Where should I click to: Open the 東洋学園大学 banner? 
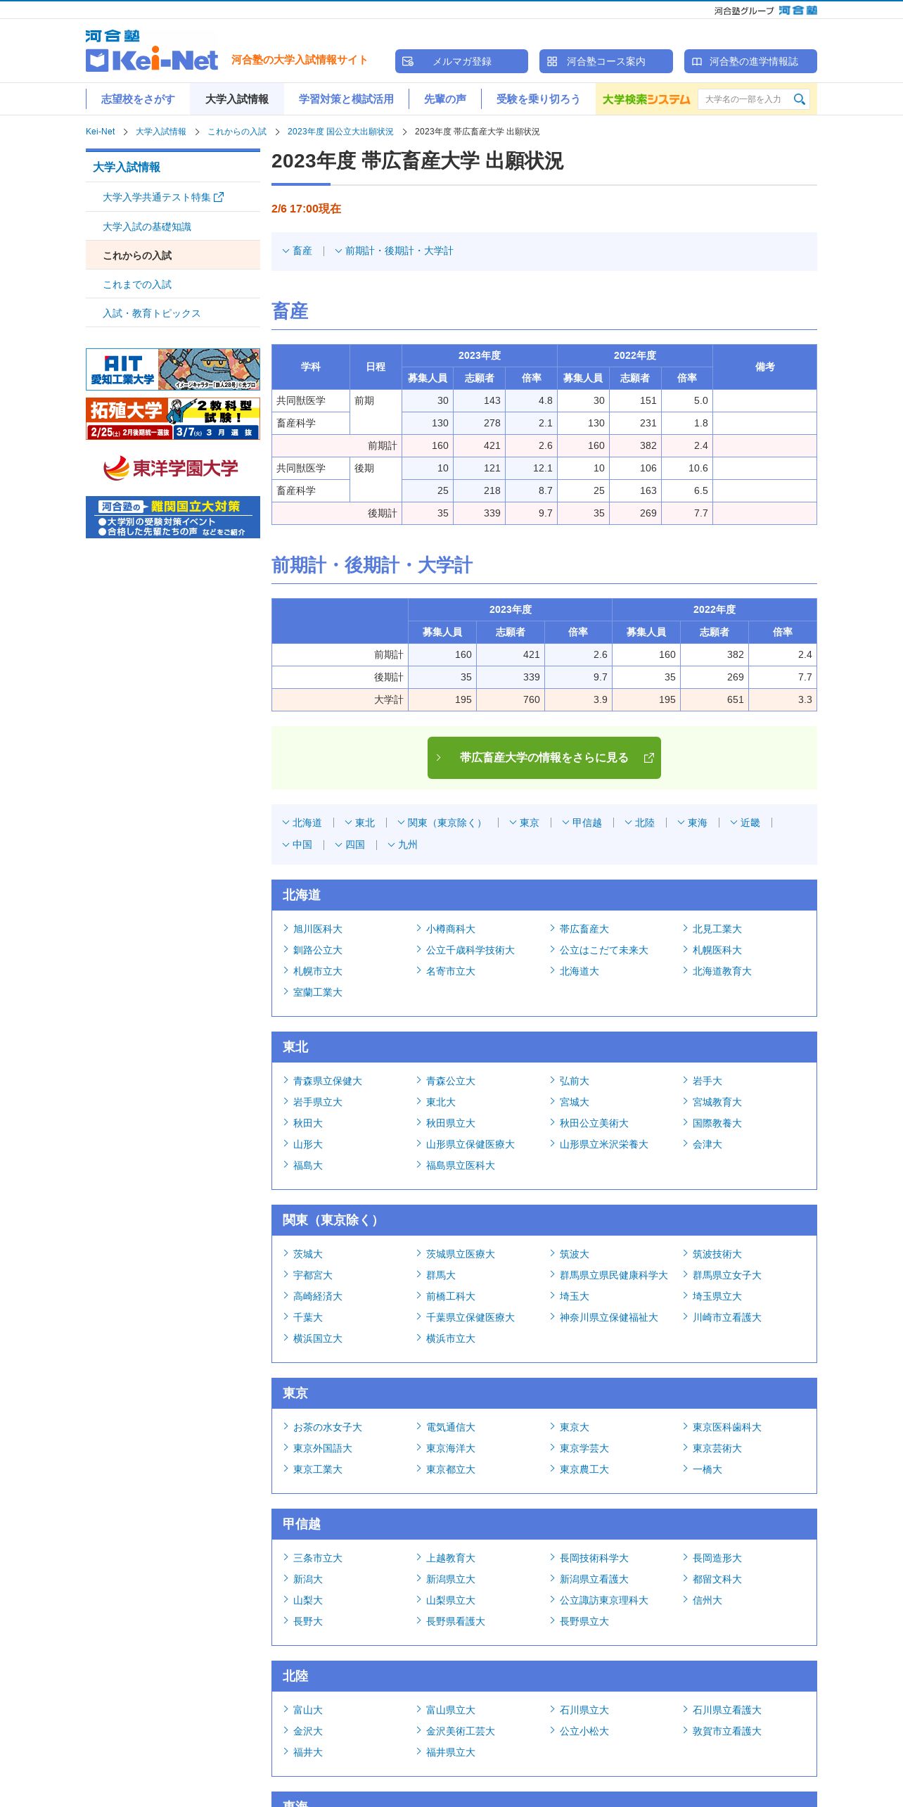[173, 468]
